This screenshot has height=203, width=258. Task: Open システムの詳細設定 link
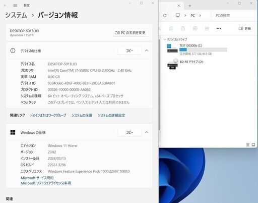point(111,115)
